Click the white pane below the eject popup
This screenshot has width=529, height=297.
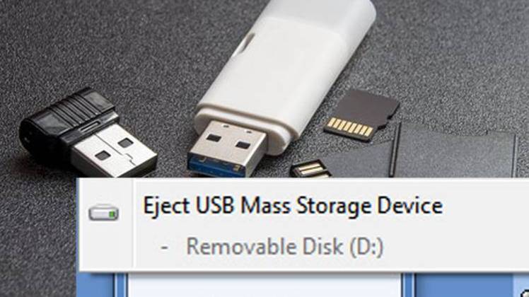click(264, 285)
